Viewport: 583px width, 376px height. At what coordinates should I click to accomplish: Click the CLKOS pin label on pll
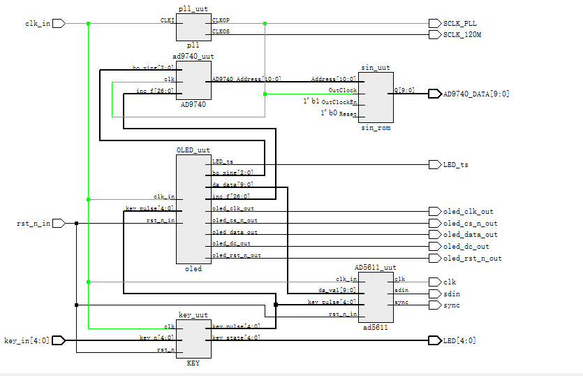pos(221,31)
